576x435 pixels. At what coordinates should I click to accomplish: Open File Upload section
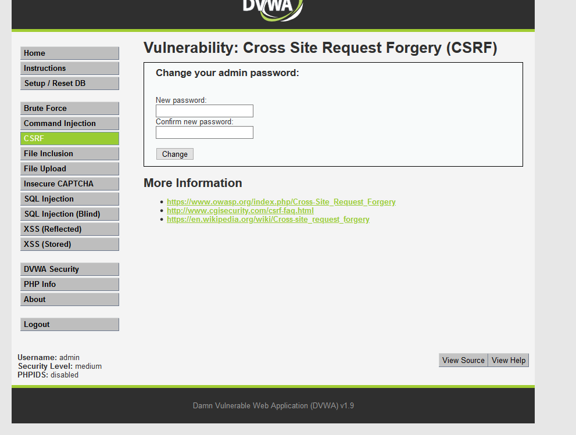[x=70, y=168]
